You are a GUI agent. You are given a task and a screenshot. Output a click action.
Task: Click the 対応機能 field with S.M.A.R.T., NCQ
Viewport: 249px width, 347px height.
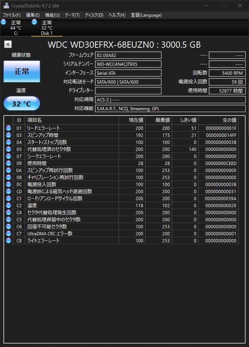(x=170, y=108)
